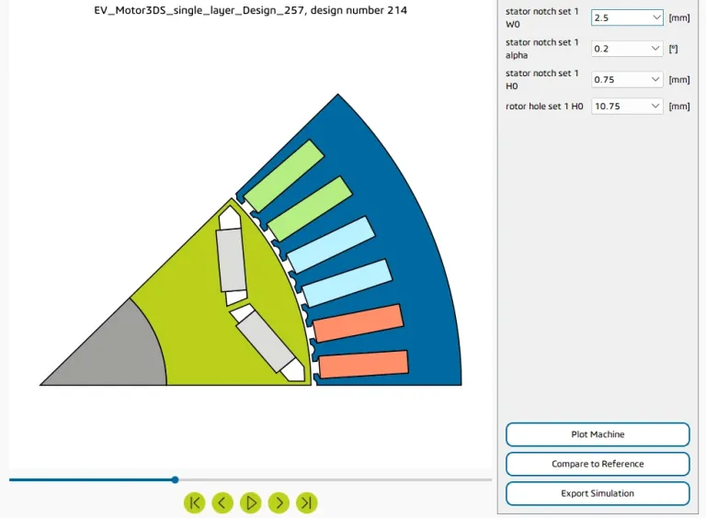Click the Plot Machine button
The height and width of the screenshot is (518, 706).
598,434
